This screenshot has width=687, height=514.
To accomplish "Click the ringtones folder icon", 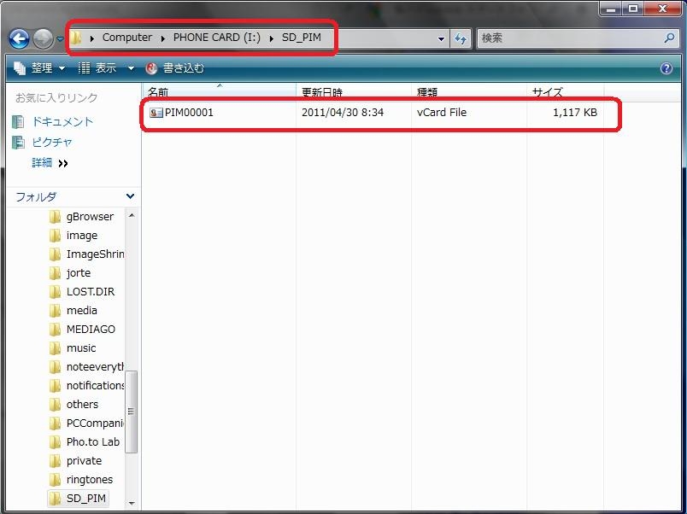I will (x=56, y=481).
